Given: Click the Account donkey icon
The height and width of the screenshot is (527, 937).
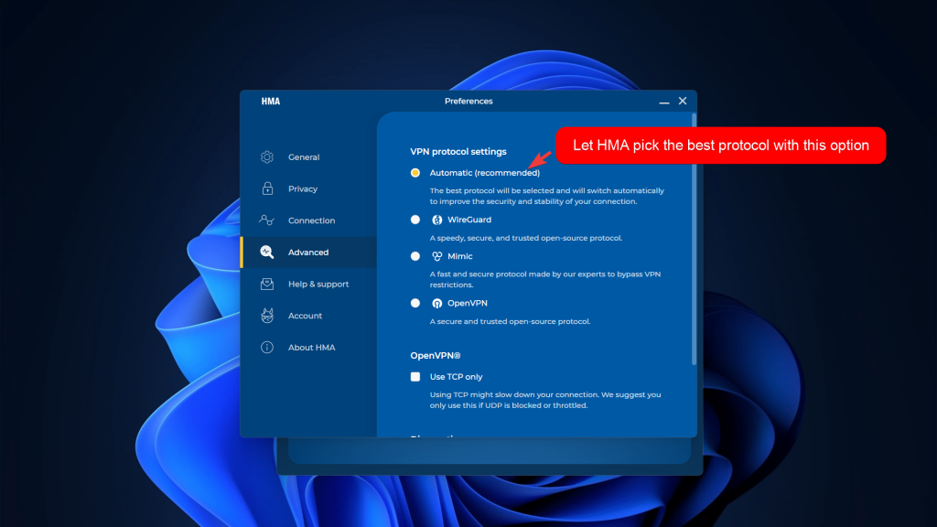Looking at the screenshot, I should click(x=267, y=316).
